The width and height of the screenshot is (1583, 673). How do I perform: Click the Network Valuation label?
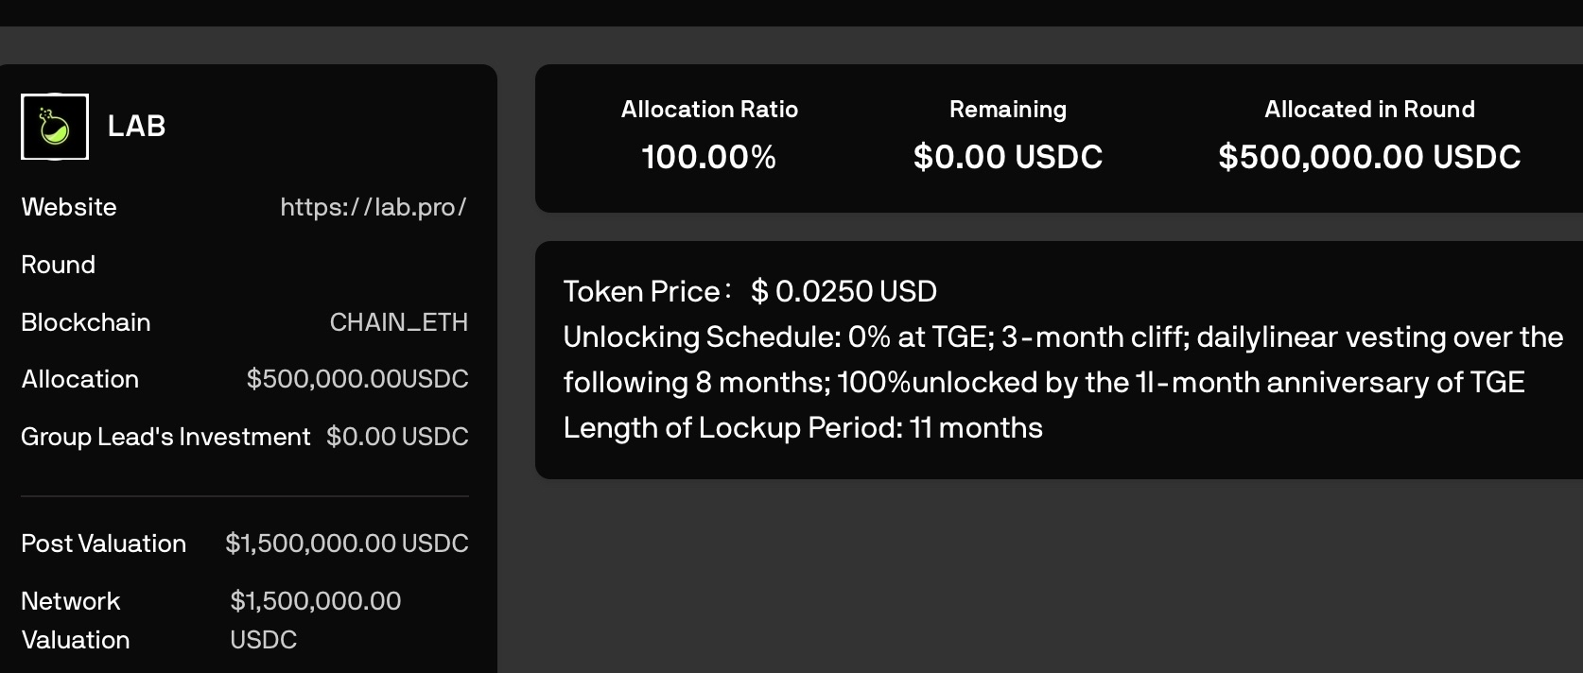pos(76,620)
